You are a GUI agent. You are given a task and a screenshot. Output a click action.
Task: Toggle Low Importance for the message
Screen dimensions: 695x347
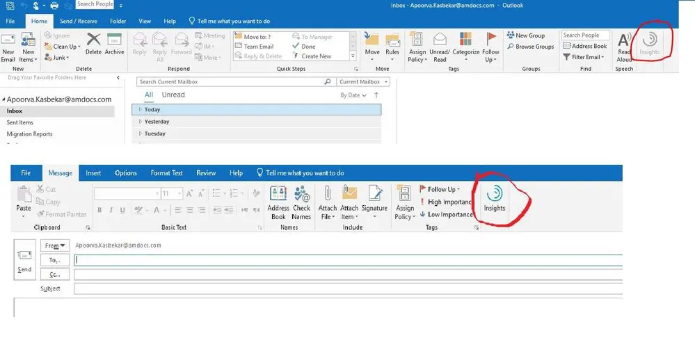(x=445, y=214)
